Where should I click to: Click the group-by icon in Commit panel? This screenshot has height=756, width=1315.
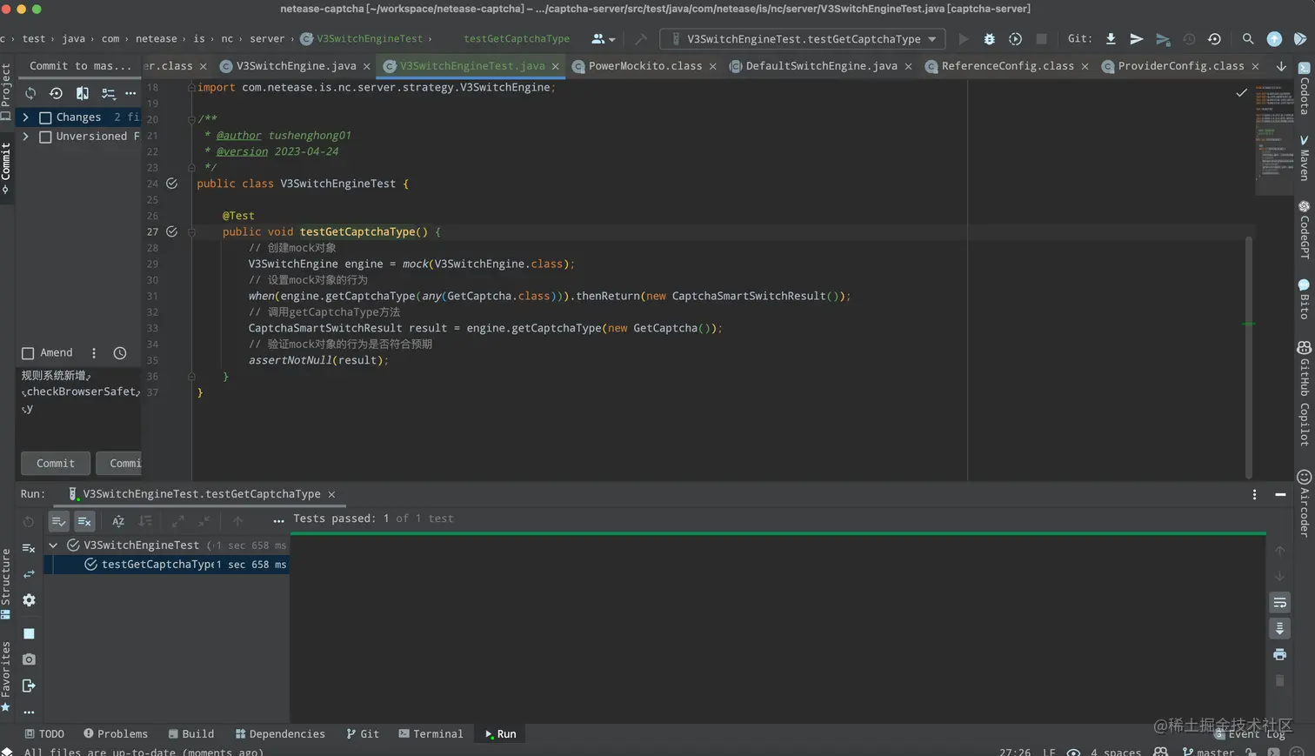(108, 93)
